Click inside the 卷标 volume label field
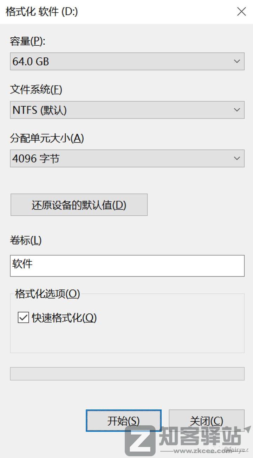The height and width of the screenshot is (458, 253). point(126,266)
